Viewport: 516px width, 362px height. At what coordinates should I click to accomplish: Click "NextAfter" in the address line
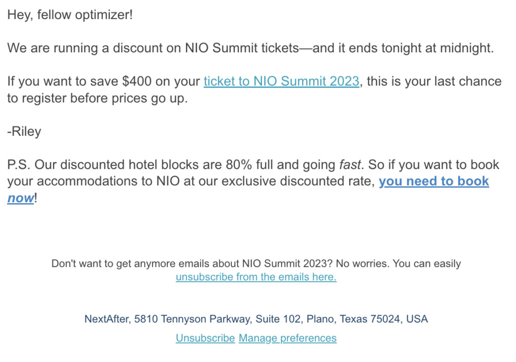pos(106,319)
